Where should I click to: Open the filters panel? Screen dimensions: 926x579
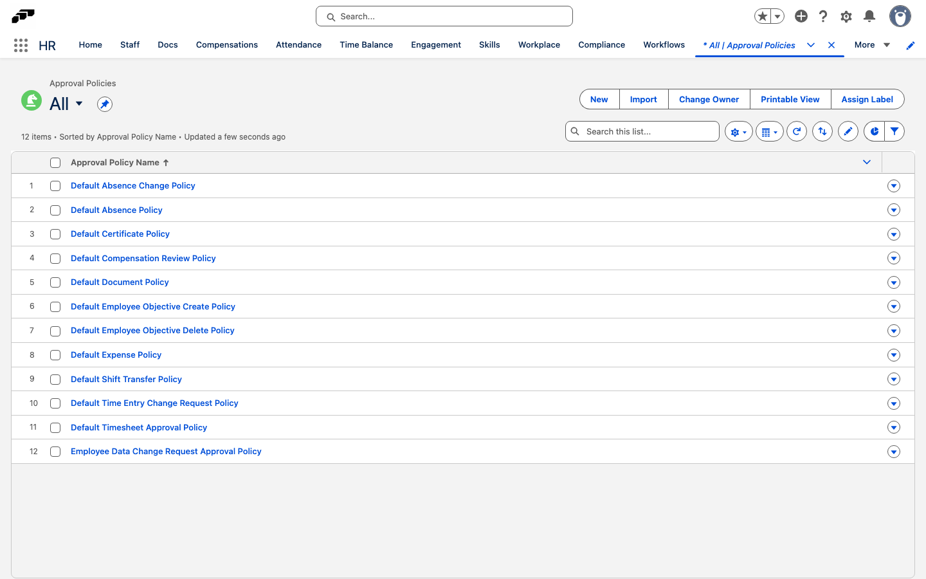894,131
